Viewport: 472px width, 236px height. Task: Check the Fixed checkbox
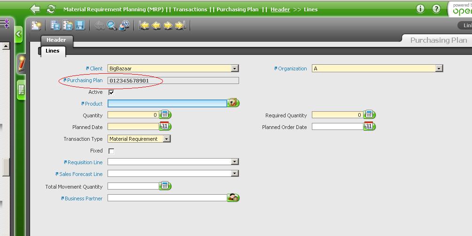pos(111,151)
